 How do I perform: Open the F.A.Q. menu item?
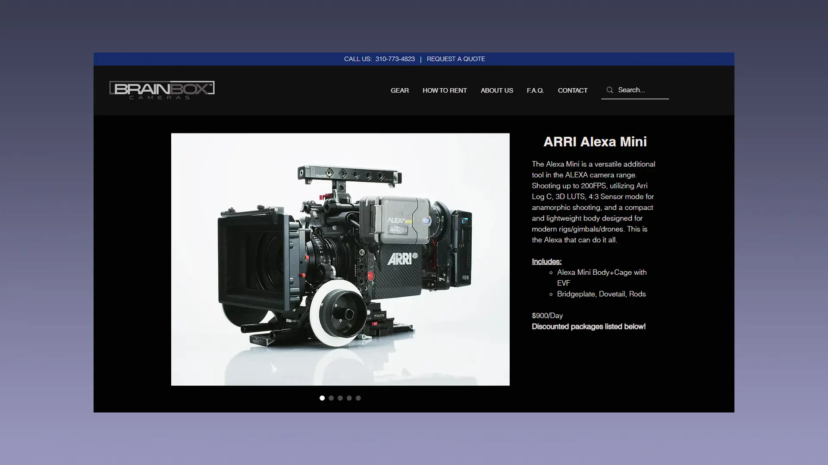535,90
